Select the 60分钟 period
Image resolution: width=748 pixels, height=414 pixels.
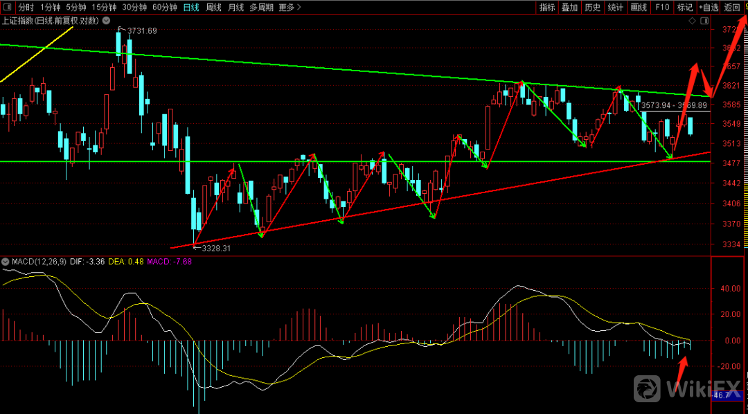click(x=165, y=8)
